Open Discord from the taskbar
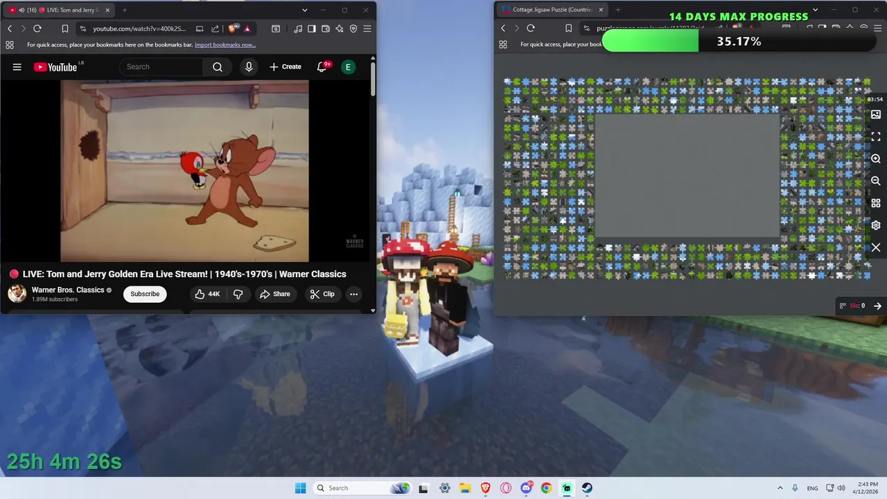This screenshot has height=499, width=887. coord(527,488)
